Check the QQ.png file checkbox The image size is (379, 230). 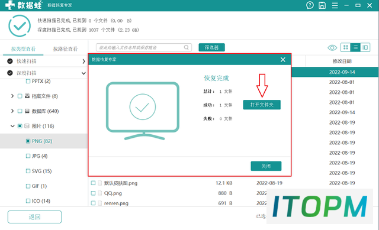(93, 193)
